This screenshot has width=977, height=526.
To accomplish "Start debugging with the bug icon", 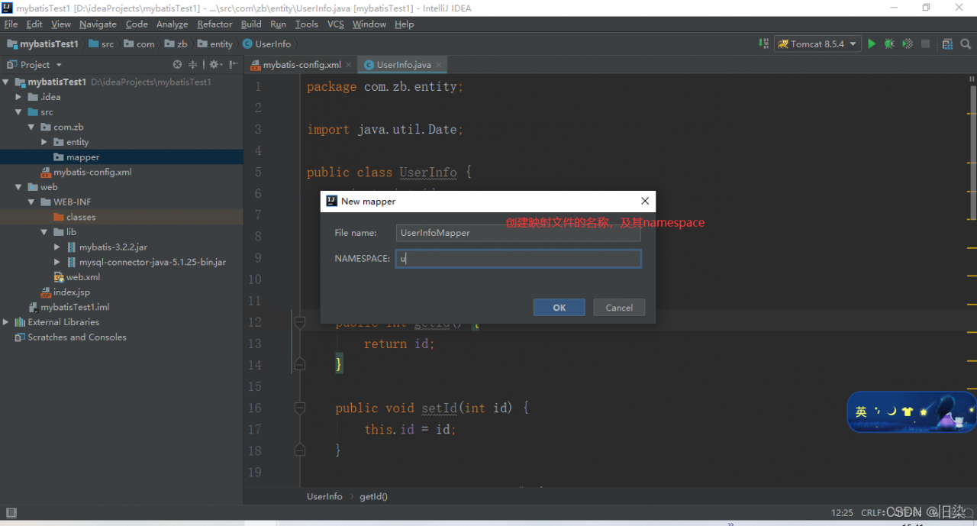I will 889,44.
